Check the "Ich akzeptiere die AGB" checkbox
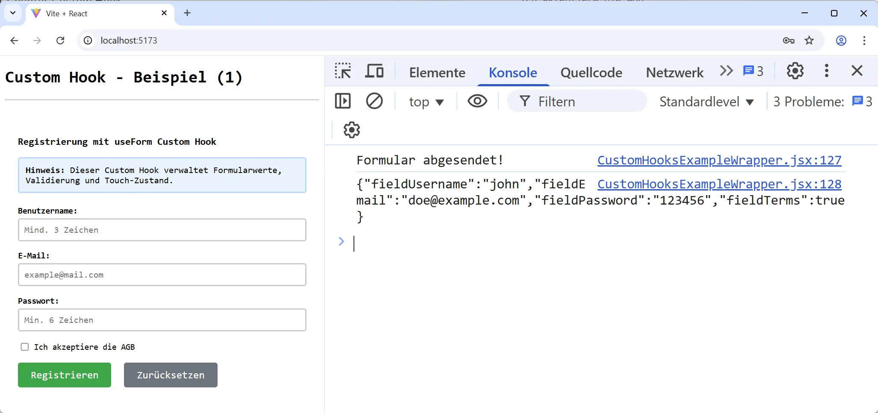Image resolution: width=878 pixels, height=413 pixels. tap(24, 347)
